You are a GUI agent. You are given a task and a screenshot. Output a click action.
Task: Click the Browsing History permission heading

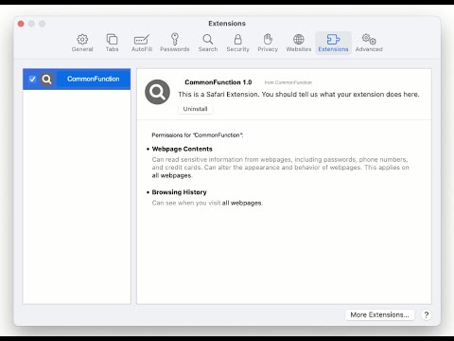coord(179,192)
